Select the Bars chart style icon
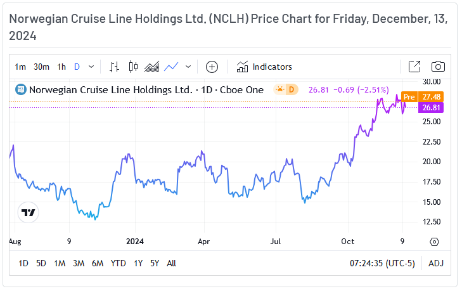The width and height of the screenshot is (462, 291). point(115,67)
